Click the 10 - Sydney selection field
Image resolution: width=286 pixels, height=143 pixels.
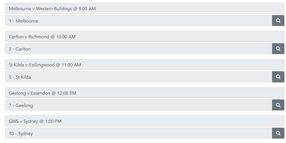[139, 133]
